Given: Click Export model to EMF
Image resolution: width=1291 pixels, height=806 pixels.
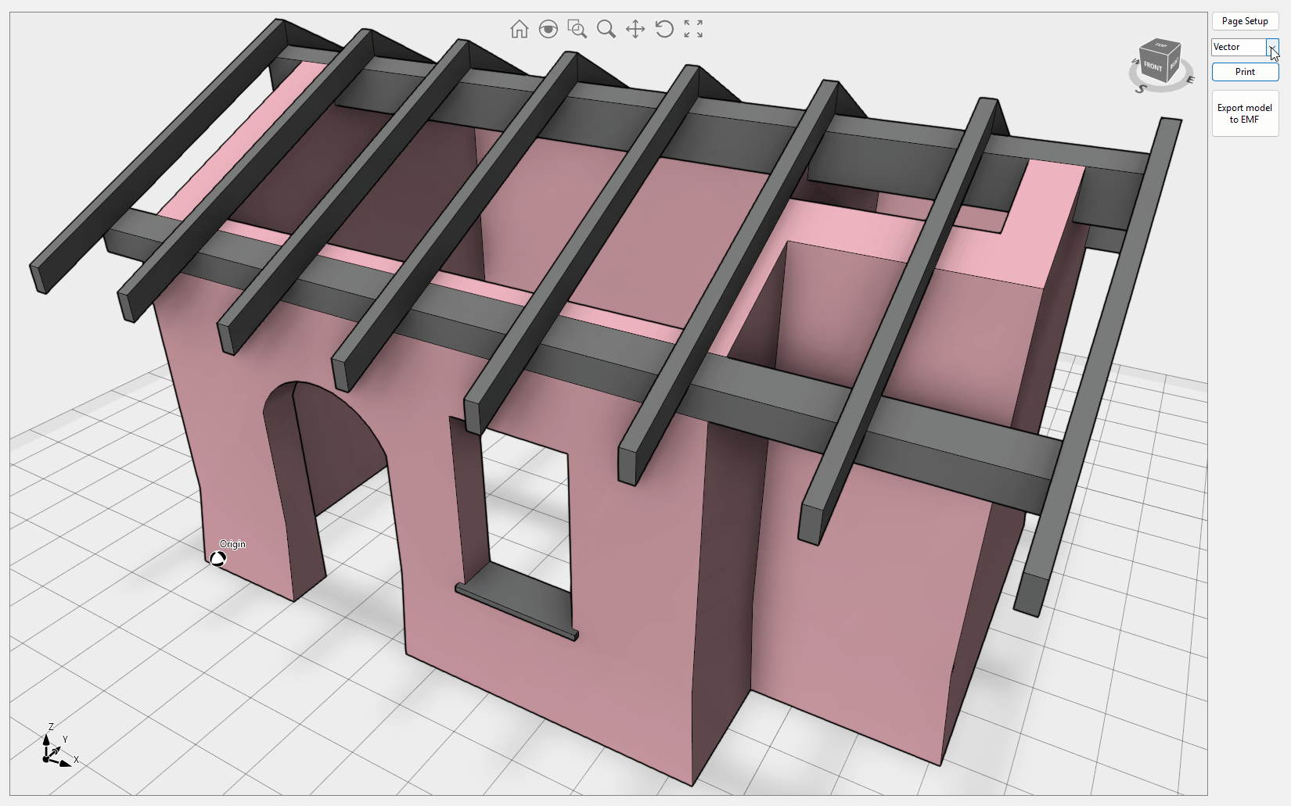Looking at the screenshot, I should pos(1245,114).
